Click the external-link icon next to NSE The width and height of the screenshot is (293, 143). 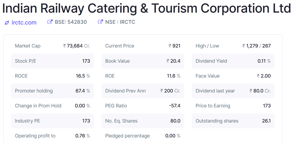click(x=100, y=22)
